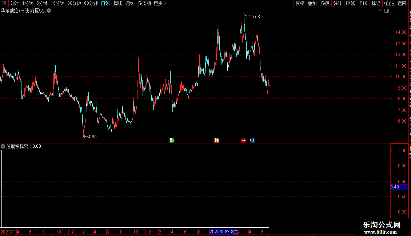Click the 2023年 label on time axis
The image size is (411, 236).
click(x=8, y=232)
